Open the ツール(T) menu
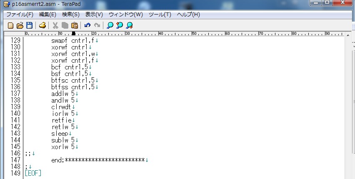 160,15
